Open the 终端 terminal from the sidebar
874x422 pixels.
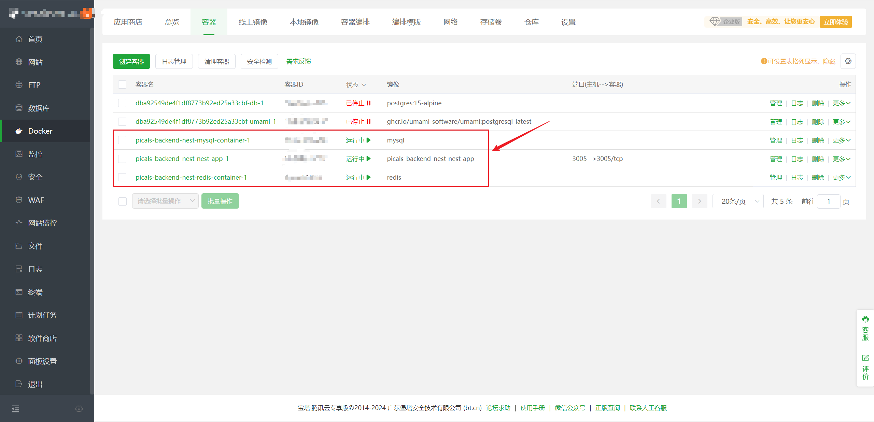(35, 292)
